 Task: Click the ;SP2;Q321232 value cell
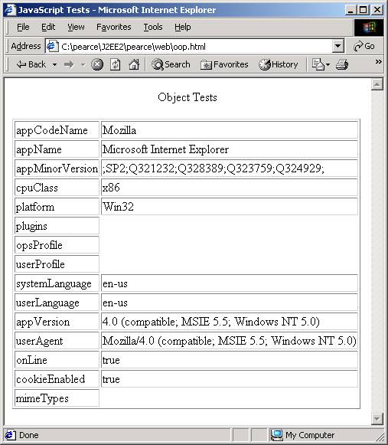[230, 169]
